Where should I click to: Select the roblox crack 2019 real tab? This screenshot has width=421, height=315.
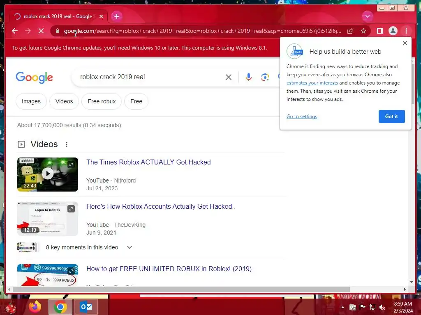click(58, 16)
